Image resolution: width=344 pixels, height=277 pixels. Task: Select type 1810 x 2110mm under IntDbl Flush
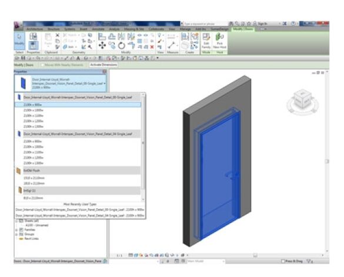tap(78, 183)
